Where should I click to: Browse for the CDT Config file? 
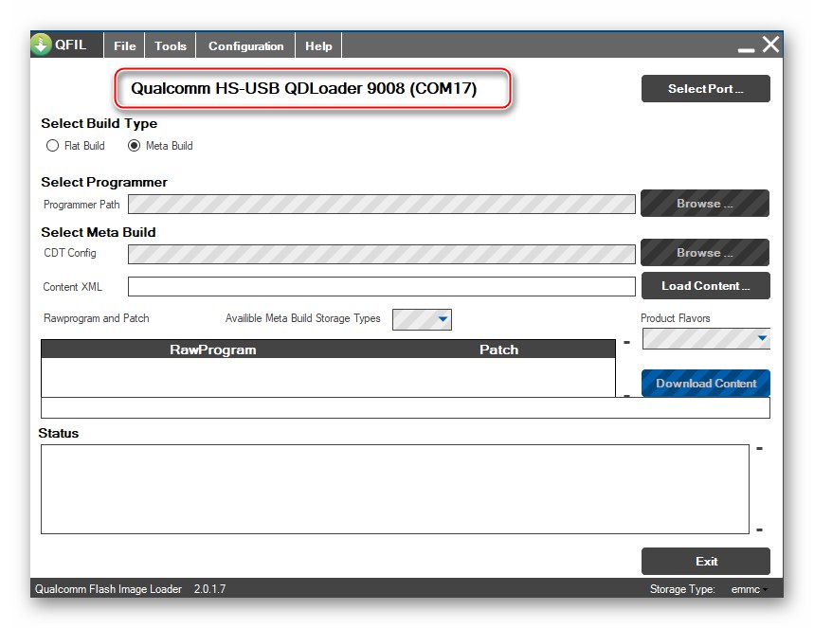tap(705, 252)
